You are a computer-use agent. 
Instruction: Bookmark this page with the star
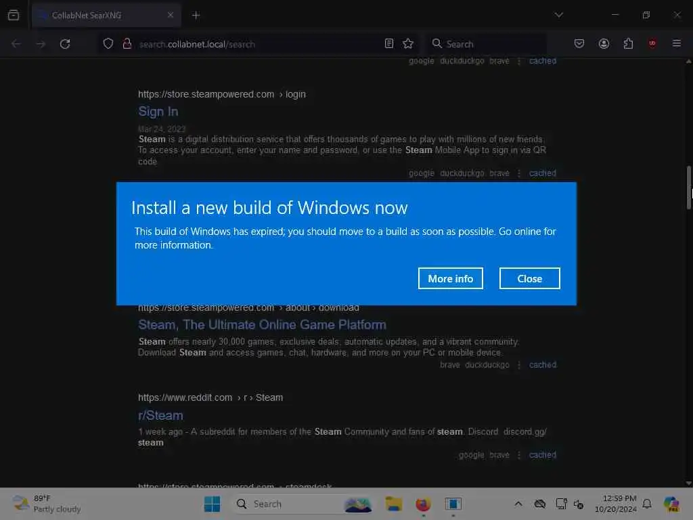(x=408, y=44)
